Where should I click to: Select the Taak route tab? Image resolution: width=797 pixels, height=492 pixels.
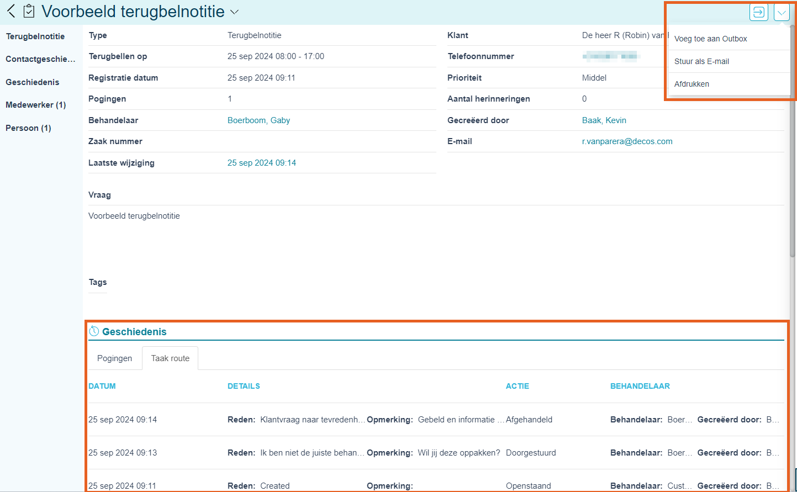(x=170, y=358)
